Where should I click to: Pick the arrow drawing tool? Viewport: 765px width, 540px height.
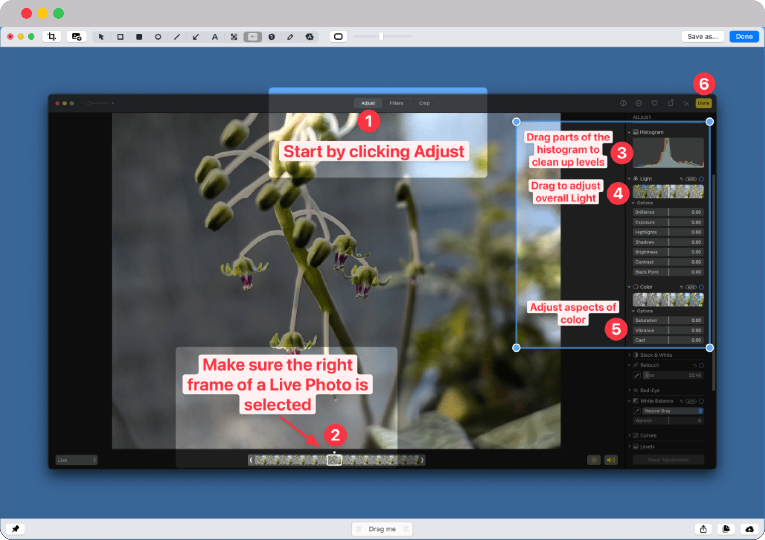point(196,37)
